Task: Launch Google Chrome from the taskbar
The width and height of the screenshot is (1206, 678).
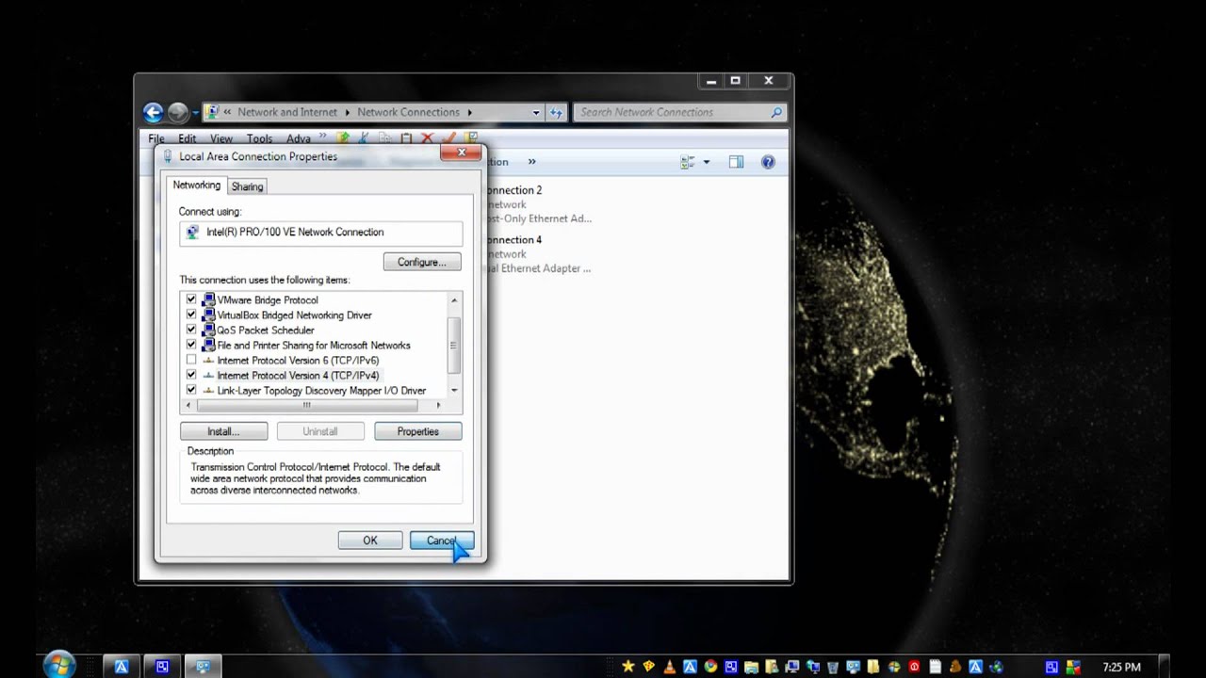Action: coord(710,667)
